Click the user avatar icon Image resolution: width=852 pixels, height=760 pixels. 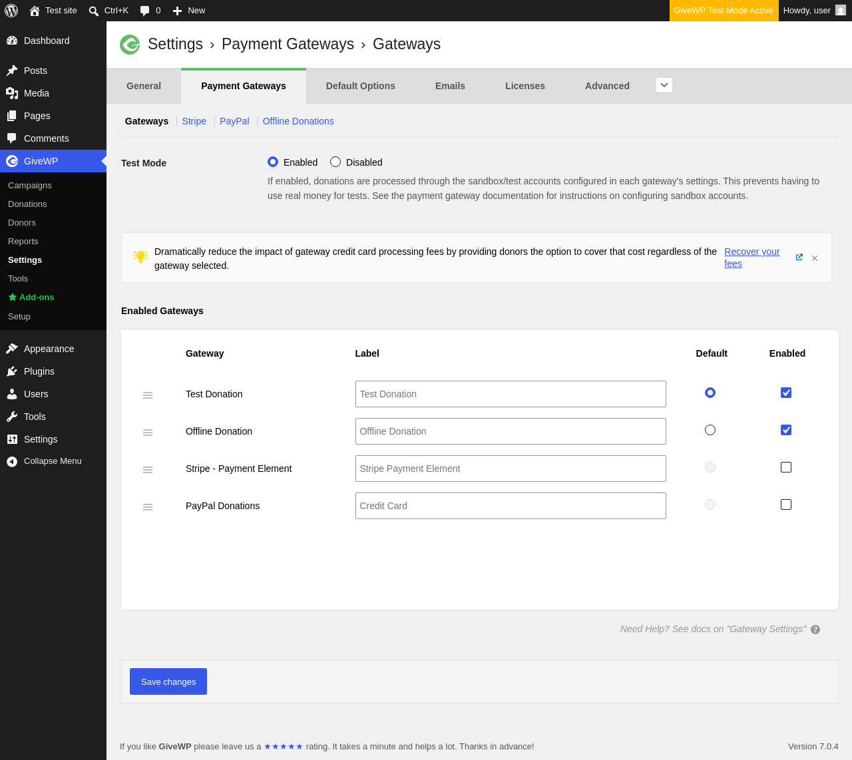[841, 11]
